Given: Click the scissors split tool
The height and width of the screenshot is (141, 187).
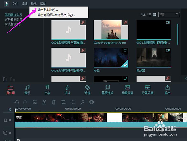Looking at the screenshot, I should (44, 102).
